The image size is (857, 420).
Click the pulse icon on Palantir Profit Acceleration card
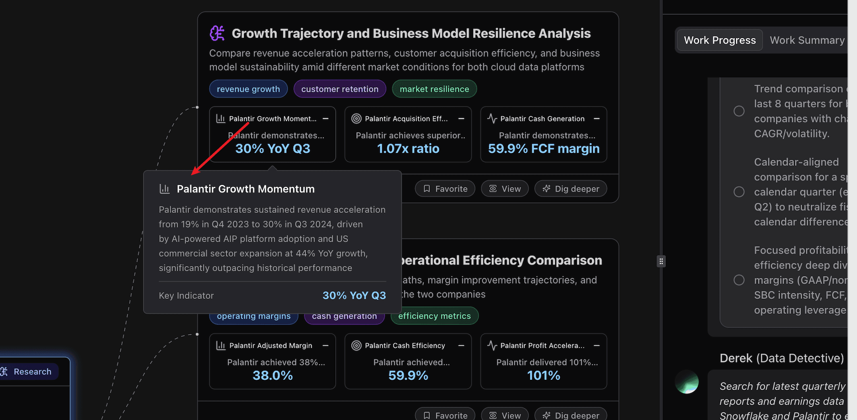(x=492, y=346)
